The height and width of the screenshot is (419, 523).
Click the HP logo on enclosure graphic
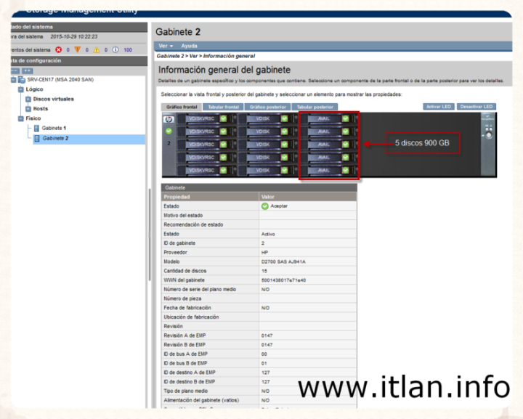pyautogui.click(x=169, y=119)
